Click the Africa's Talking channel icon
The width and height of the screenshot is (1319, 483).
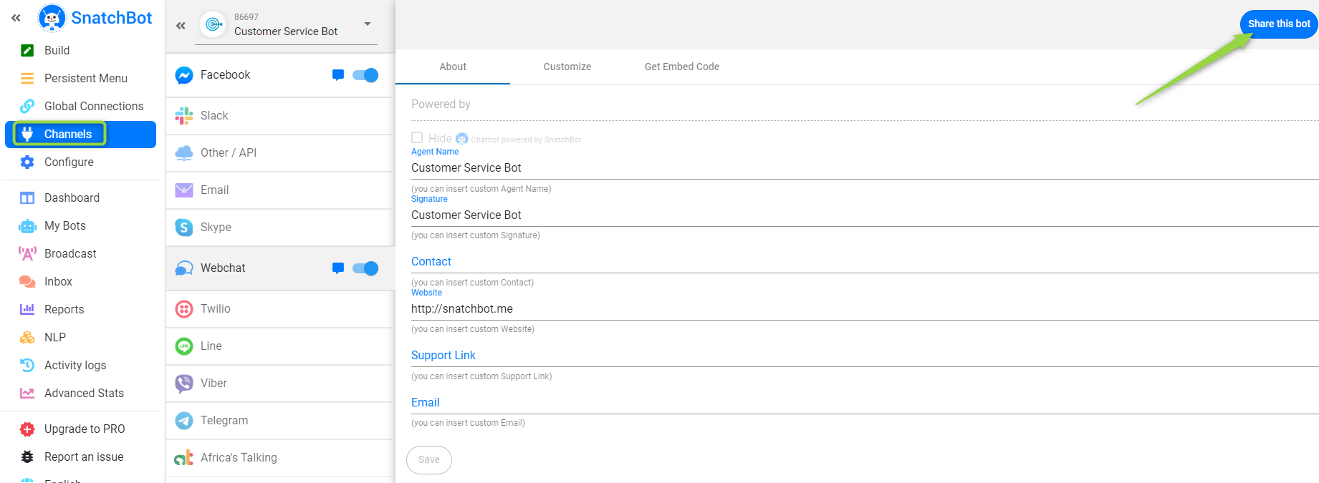(x=184, y=457)
